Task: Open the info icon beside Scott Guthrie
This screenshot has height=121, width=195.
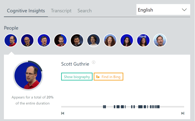Action: [x=93, y=62]
